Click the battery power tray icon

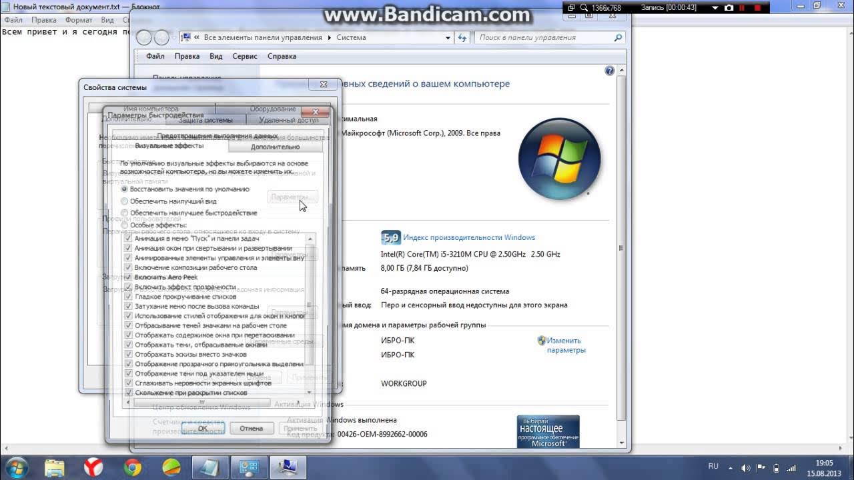pos(776,467)
